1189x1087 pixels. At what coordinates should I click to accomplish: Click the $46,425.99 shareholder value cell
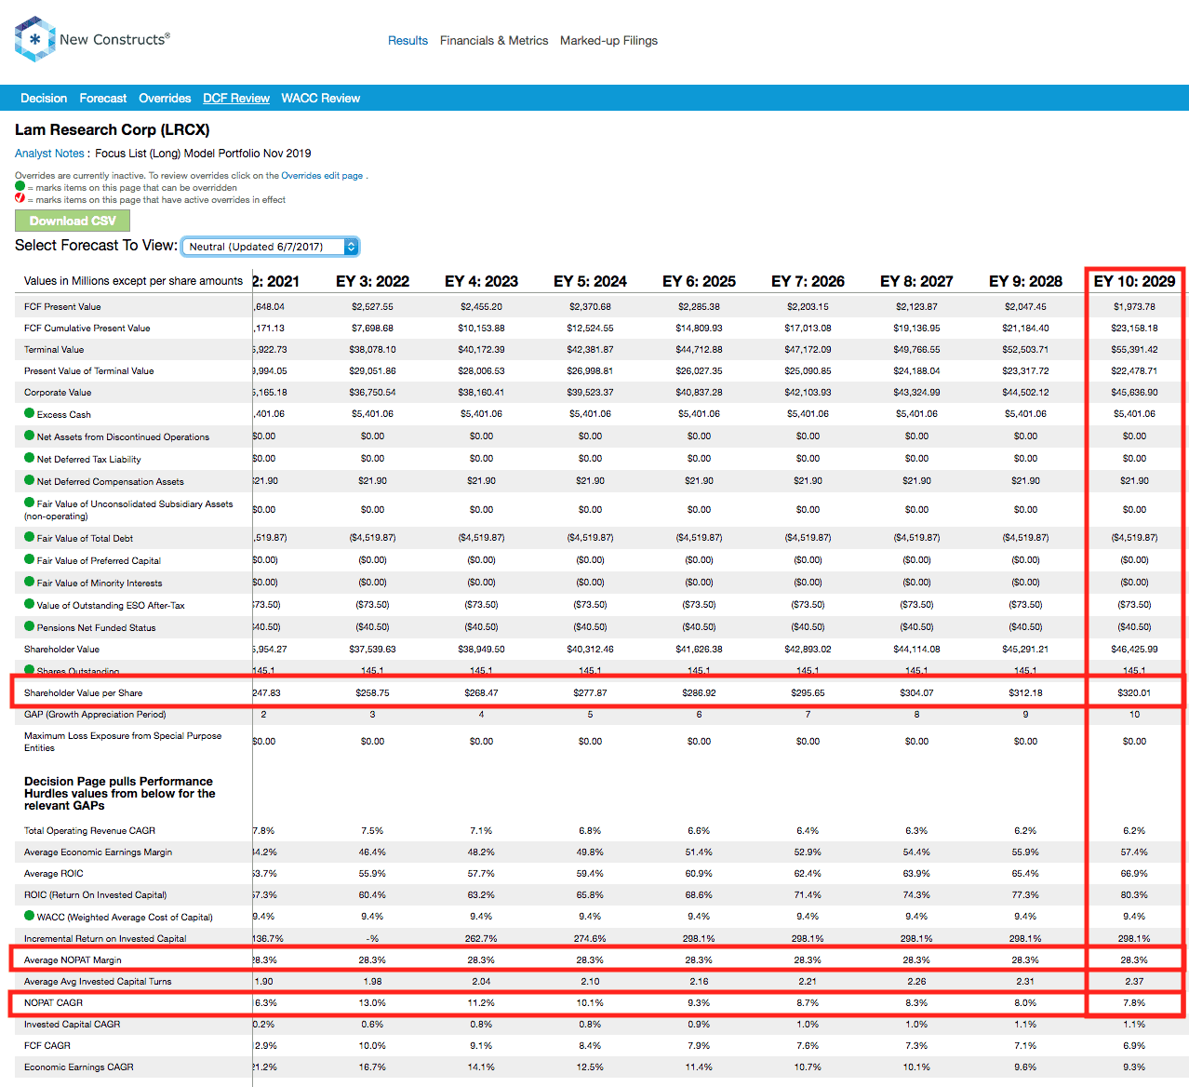(x=1134, y=649)
